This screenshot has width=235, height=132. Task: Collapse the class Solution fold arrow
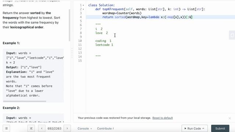(x=83, y=5)
